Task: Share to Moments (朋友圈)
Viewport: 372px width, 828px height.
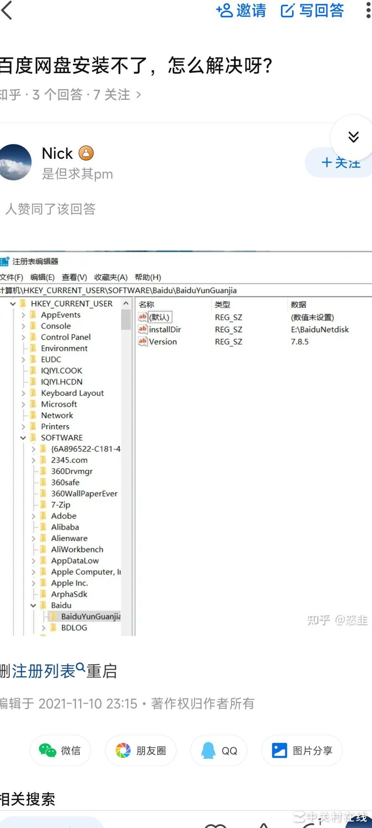Action: [x=141, y=750]
